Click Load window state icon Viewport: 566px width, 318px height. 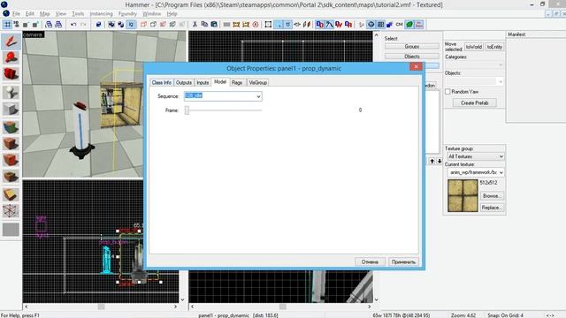[x=49, y=25]
